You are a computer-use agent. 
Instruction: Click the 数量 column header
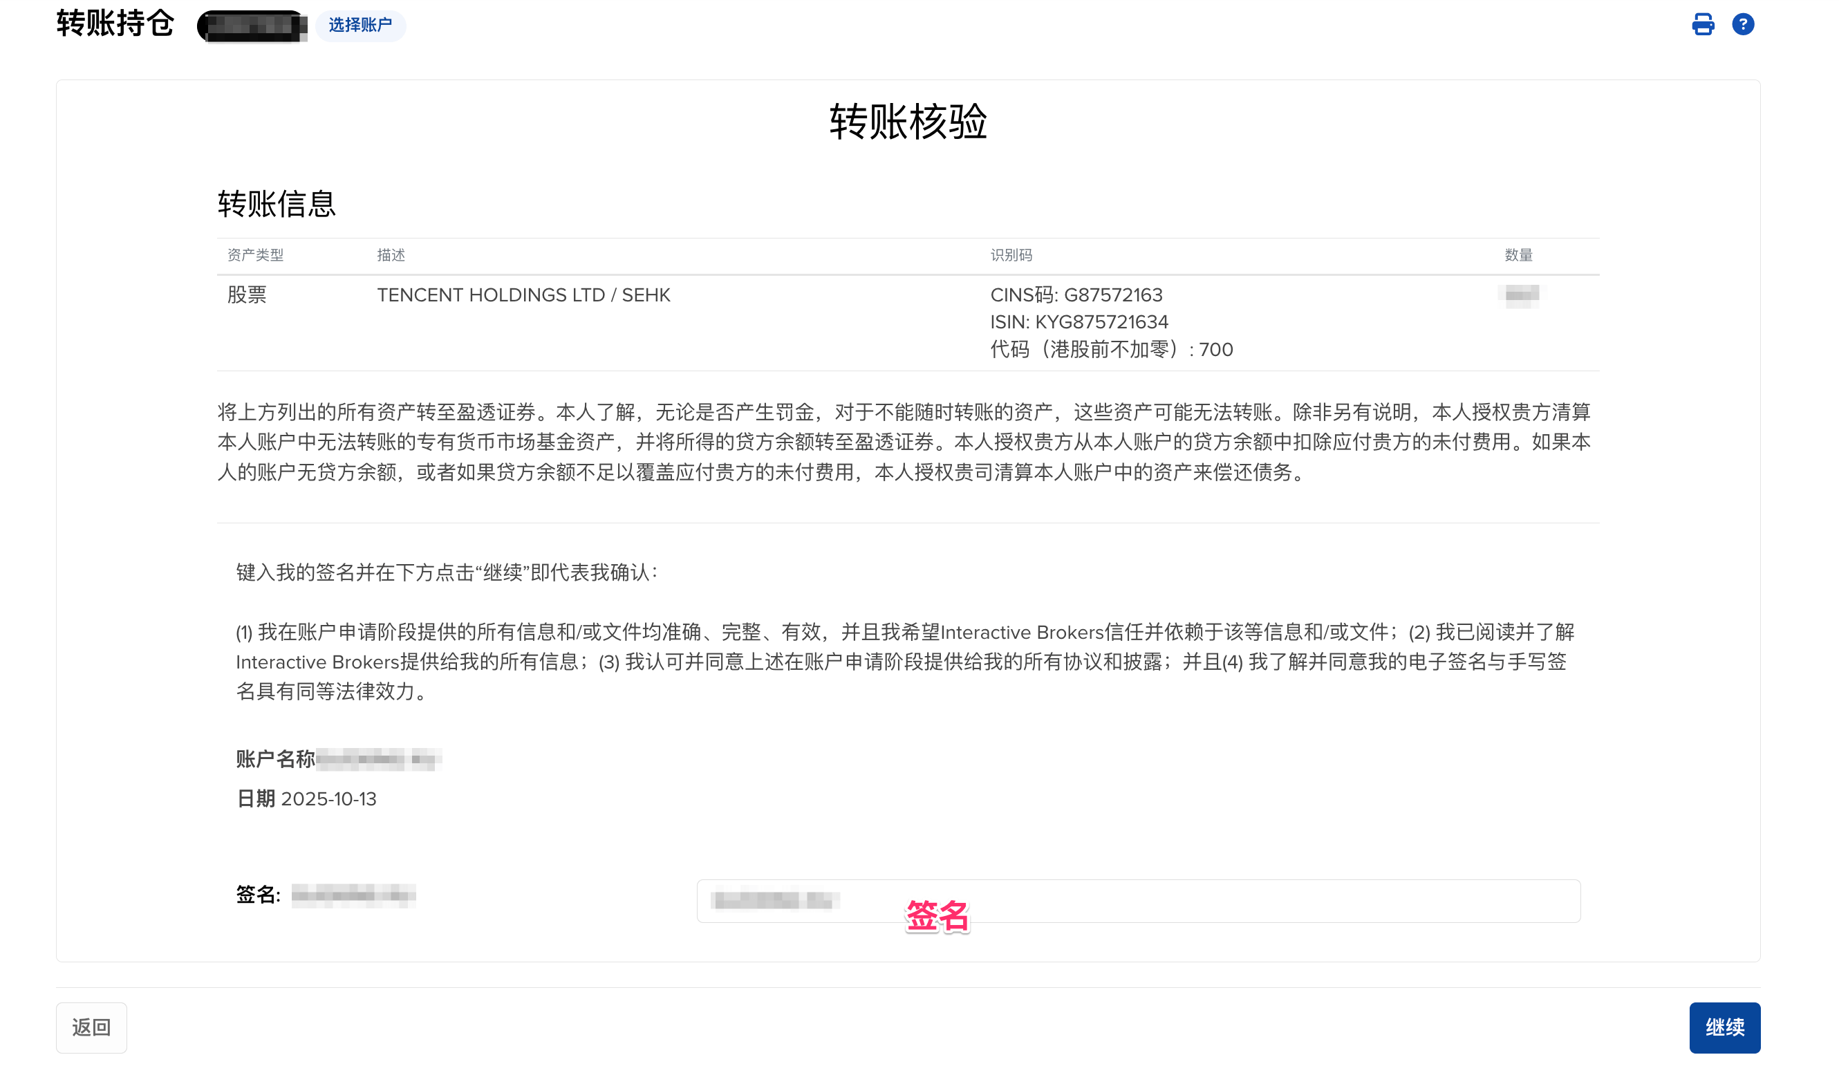(1518, 255)
